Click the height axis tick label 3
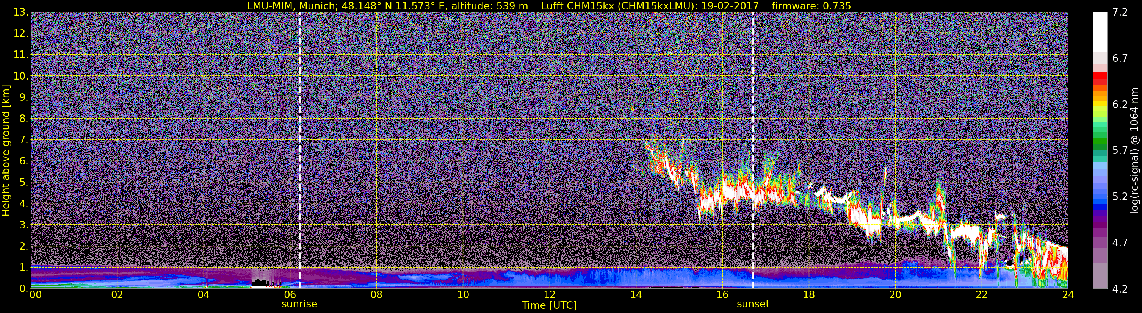The height and width of the screenshot is (313, 1142). [x=23, y=225]
